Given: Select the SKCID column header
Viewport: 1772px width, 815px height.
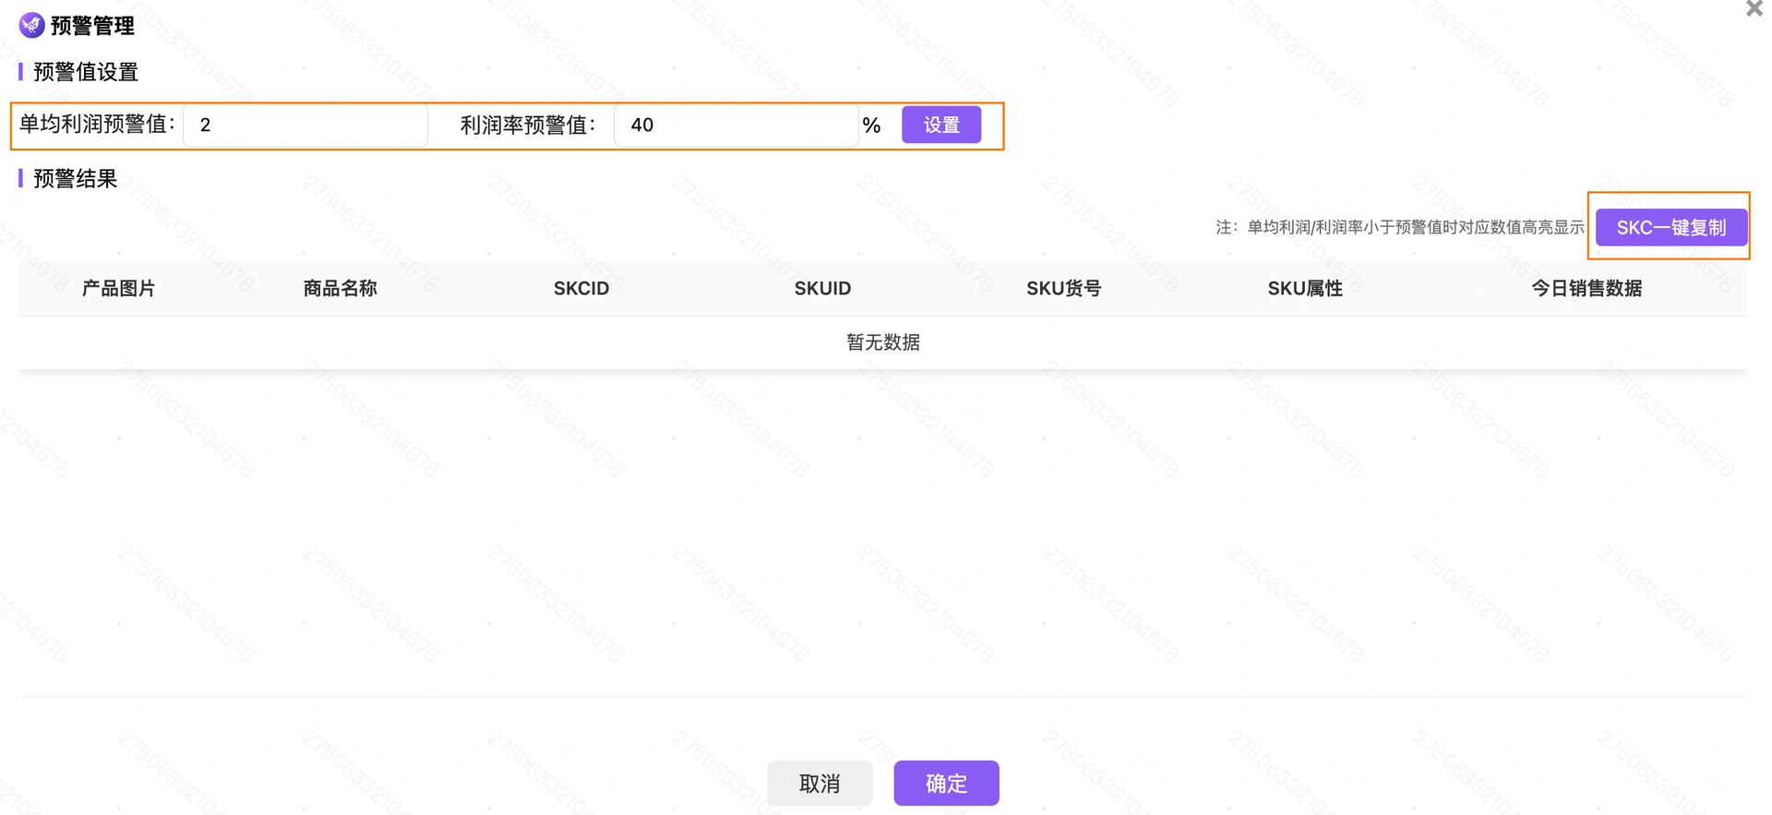Looking at the screenshot, I should (581, 288).
